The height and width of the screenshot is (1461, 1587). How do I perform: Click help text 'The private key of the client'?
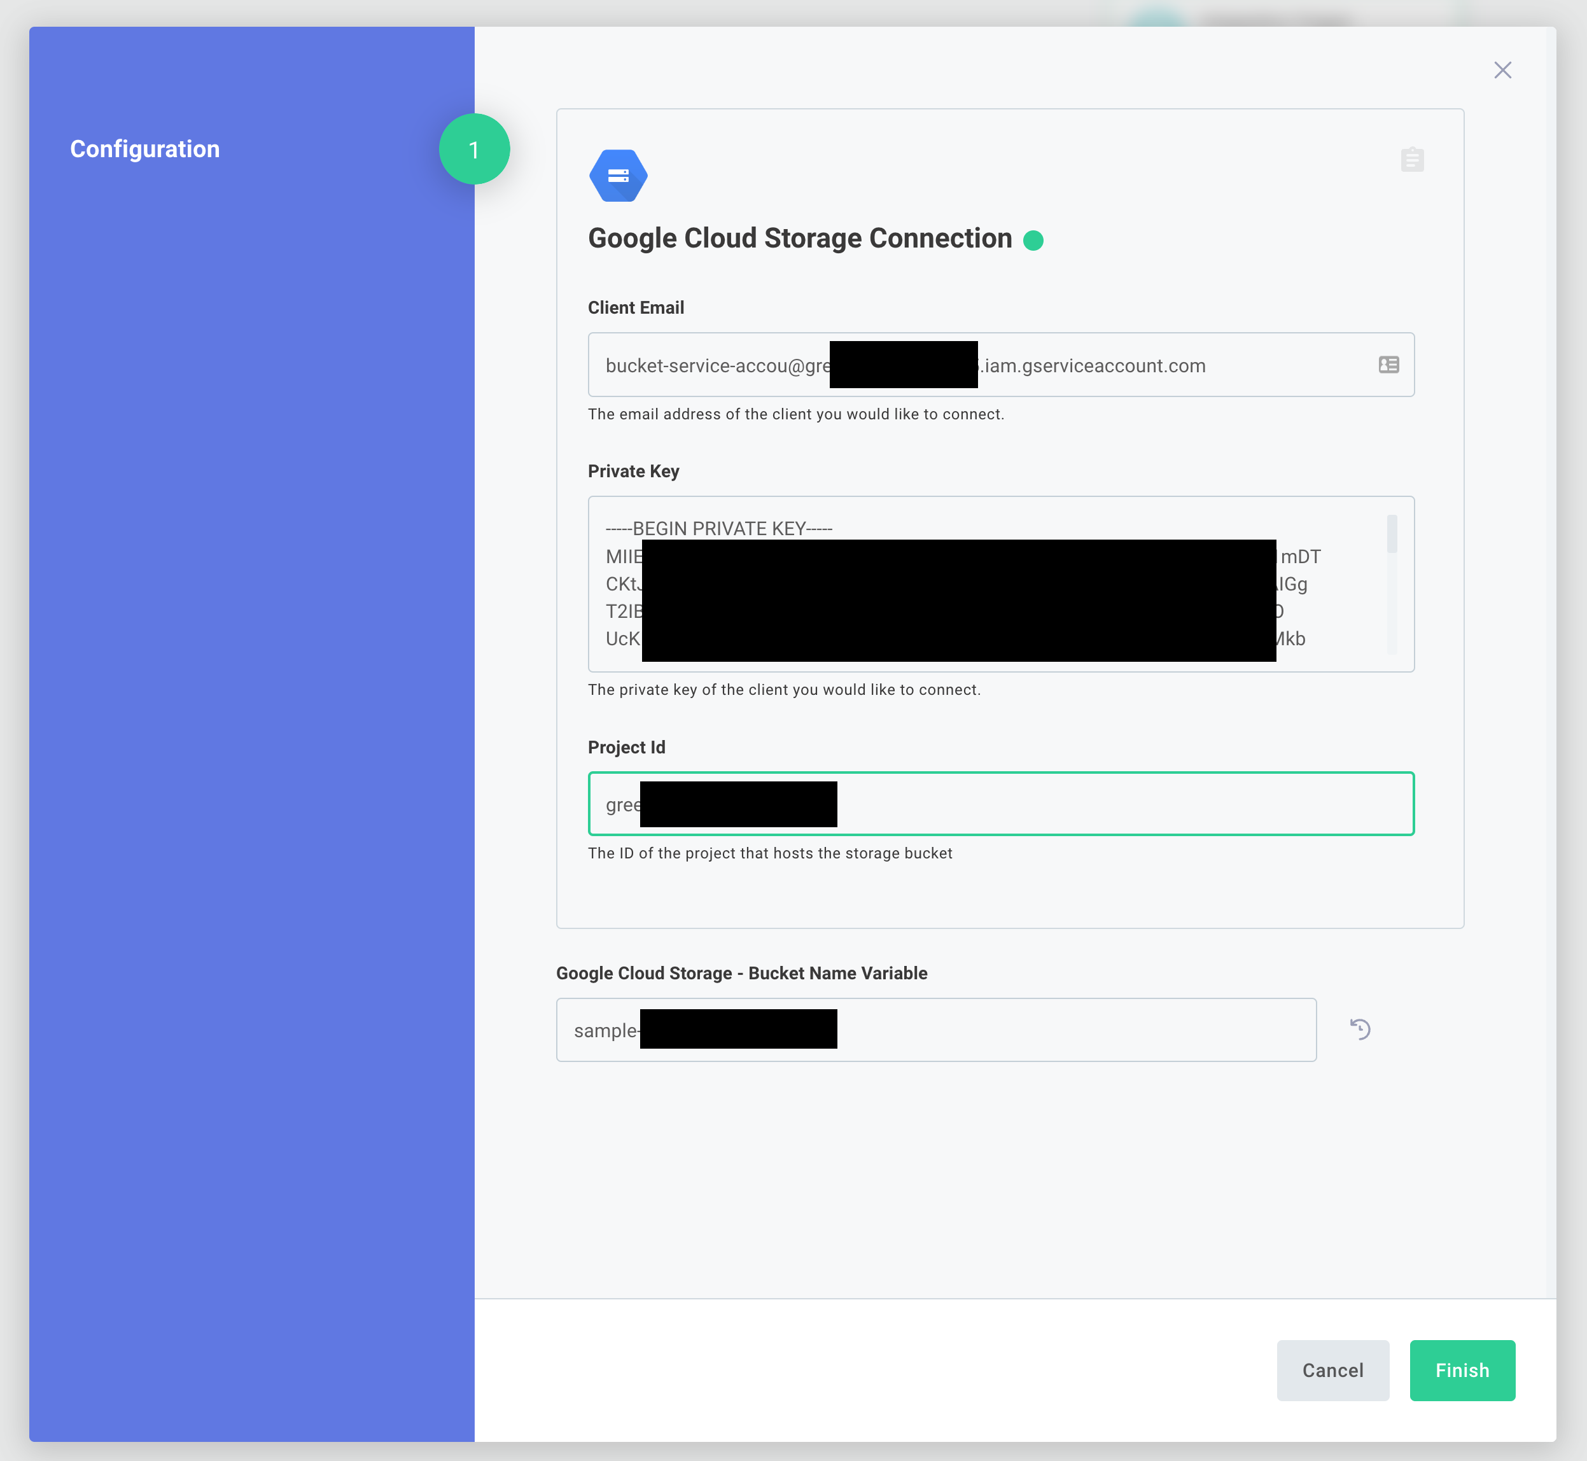pyautogui.click(x=783, y=689)
